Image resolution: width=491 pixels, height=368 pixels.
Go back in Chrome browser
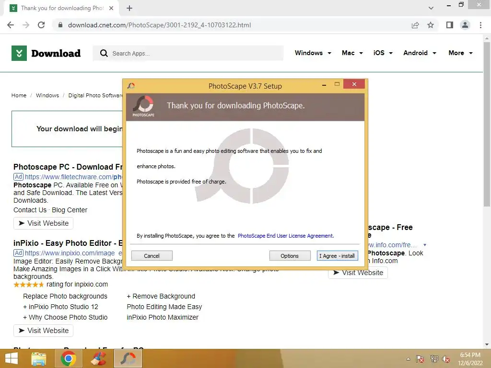(x=11, y=25)
